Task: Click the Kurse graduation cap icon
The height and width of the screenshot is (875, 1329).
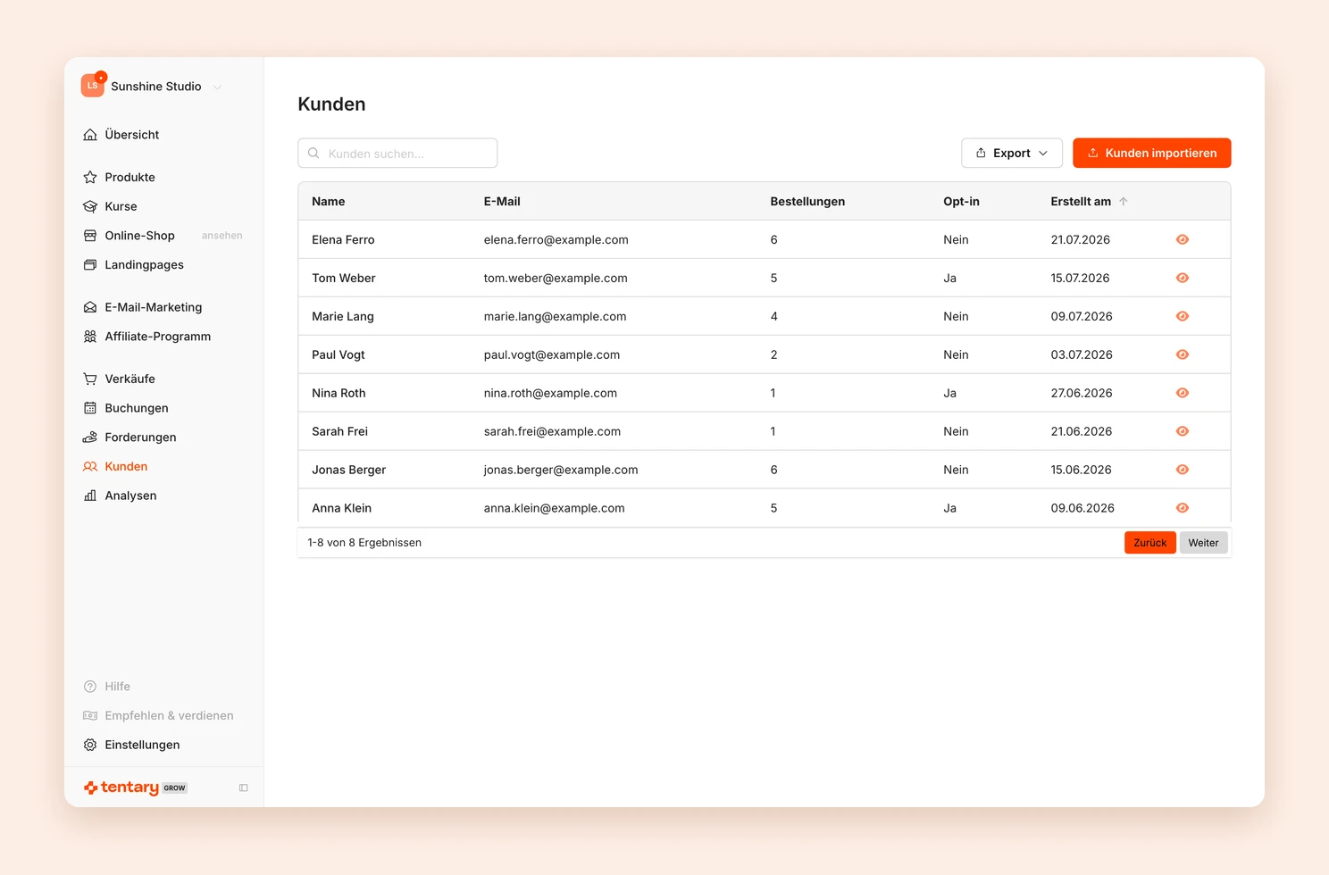Action: (x=90, y=206)
